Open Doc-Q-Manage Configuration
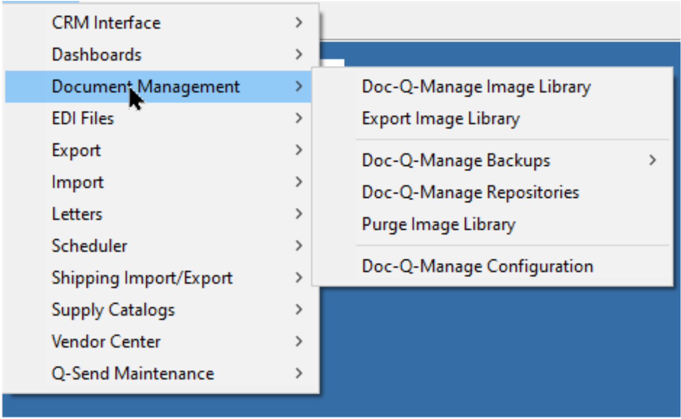This screenshot has width=681, height=419. point(492,266)
